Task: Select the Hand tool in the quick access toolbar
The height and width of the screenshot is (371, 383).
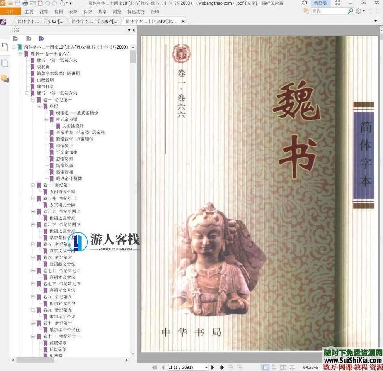Action: click(62, 3)
